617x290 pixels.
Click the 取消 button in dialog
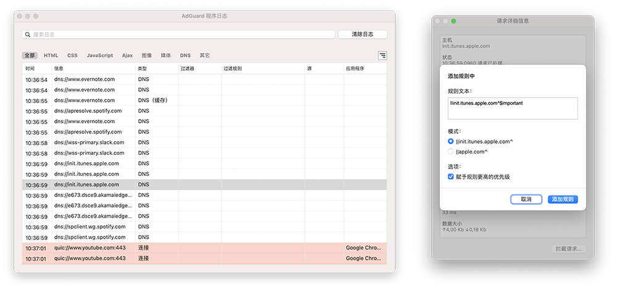(x=526, y=199)
